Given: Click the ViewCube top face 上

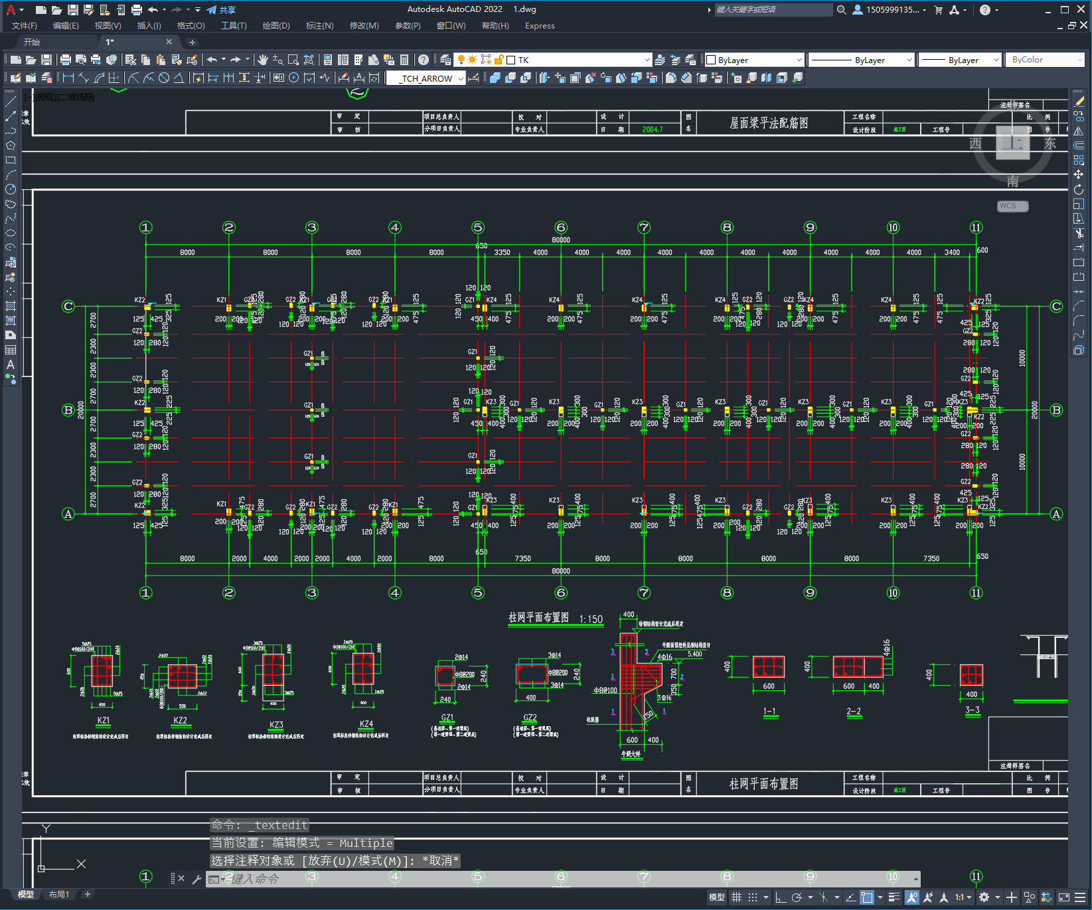Looking at the screenshot, I should 1013,143.
